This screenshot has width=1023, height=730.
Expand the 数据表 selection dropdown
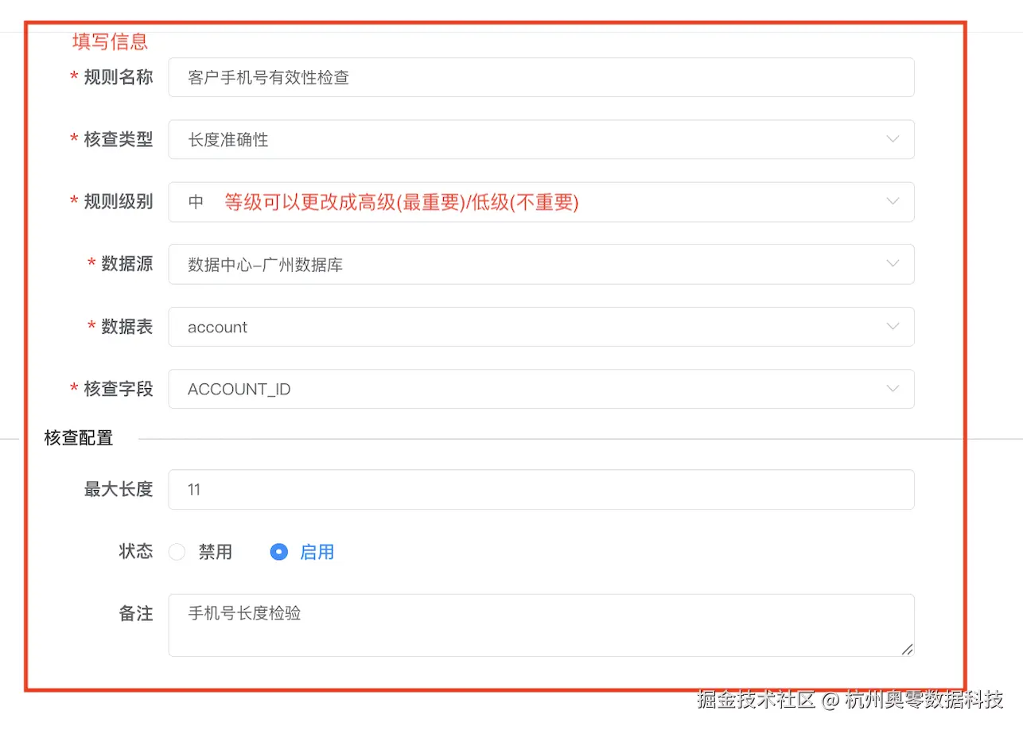pos(893,327)
